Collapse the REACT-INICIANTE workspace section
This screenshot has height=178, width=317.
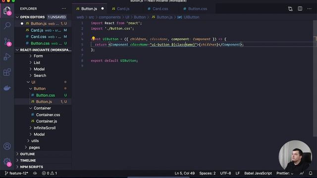point(44,50)
